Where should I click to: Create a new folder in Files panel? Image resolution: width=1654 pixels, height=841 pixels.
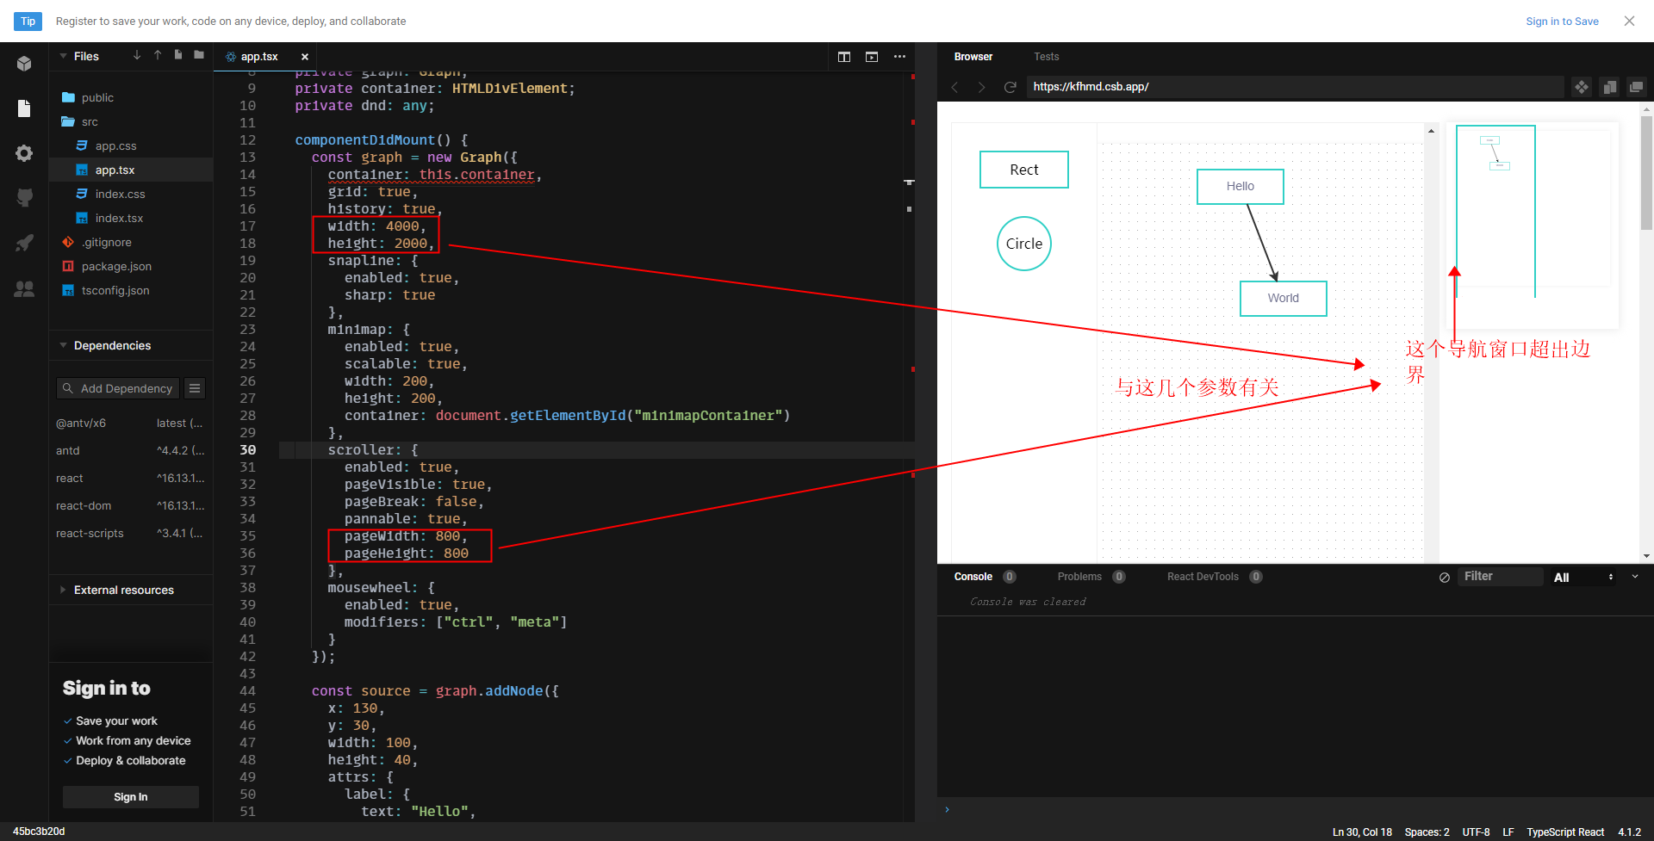coord(199,55)
